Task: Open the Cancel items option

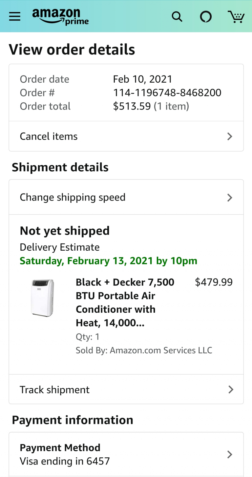Action: [x=49, y=136]
